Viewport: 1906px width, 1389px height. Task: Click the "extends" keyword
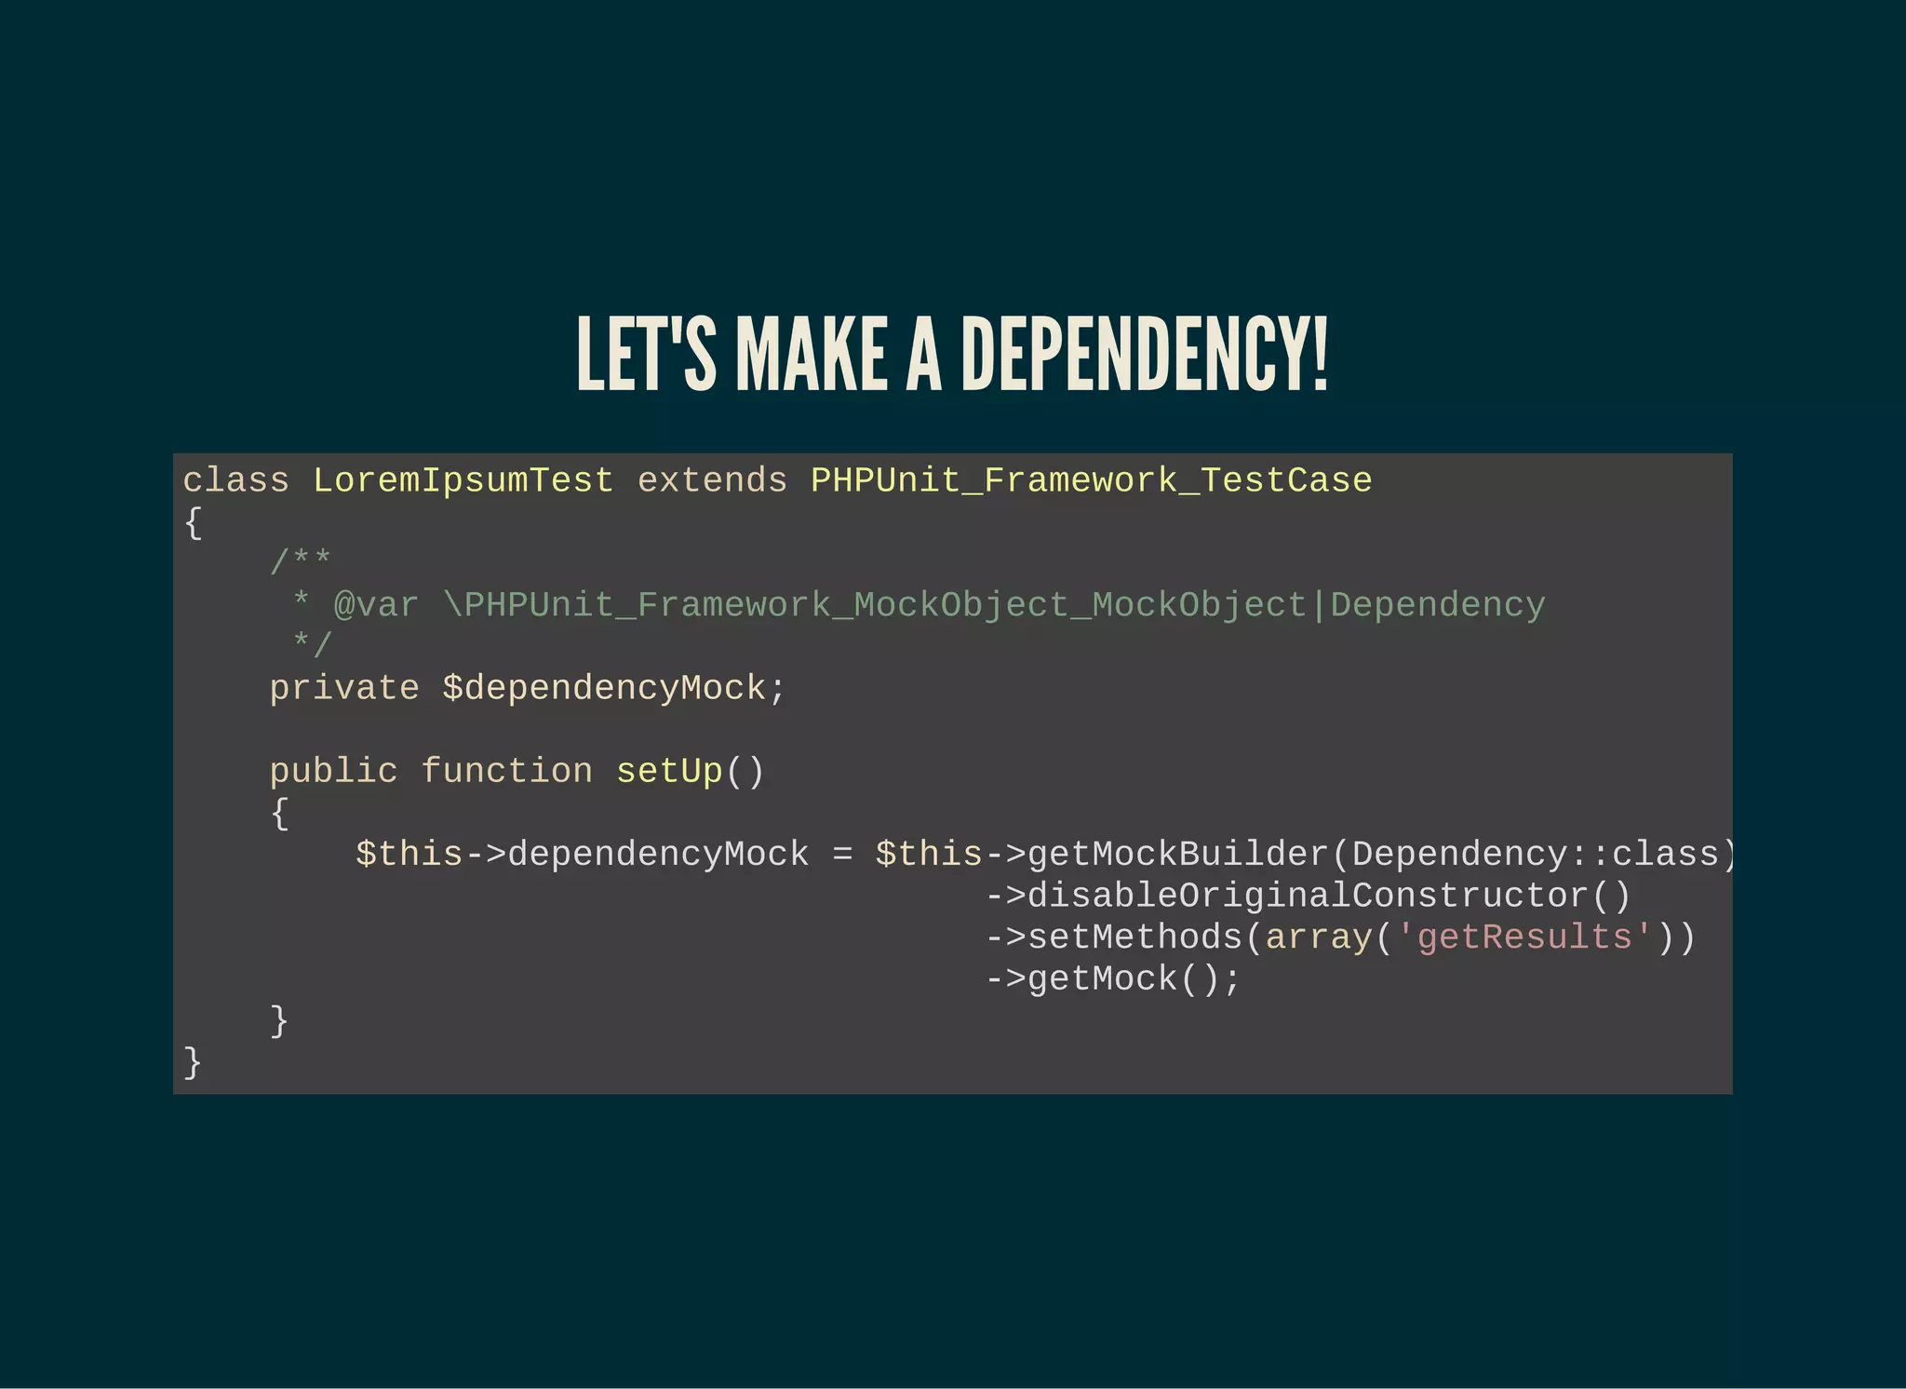tap(712, 480)
